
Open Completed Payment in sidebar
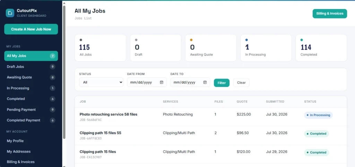31,120
